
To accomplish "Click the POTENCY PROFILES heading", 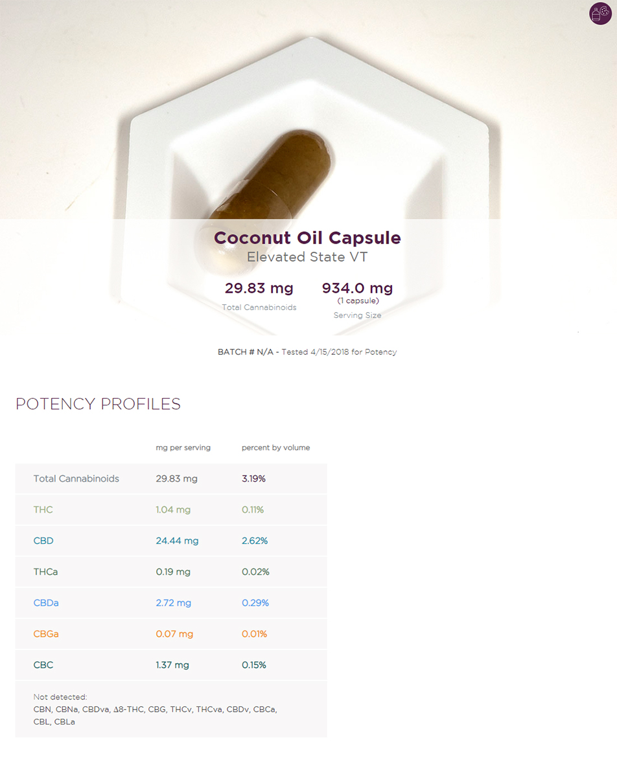I will click(98, 404).
